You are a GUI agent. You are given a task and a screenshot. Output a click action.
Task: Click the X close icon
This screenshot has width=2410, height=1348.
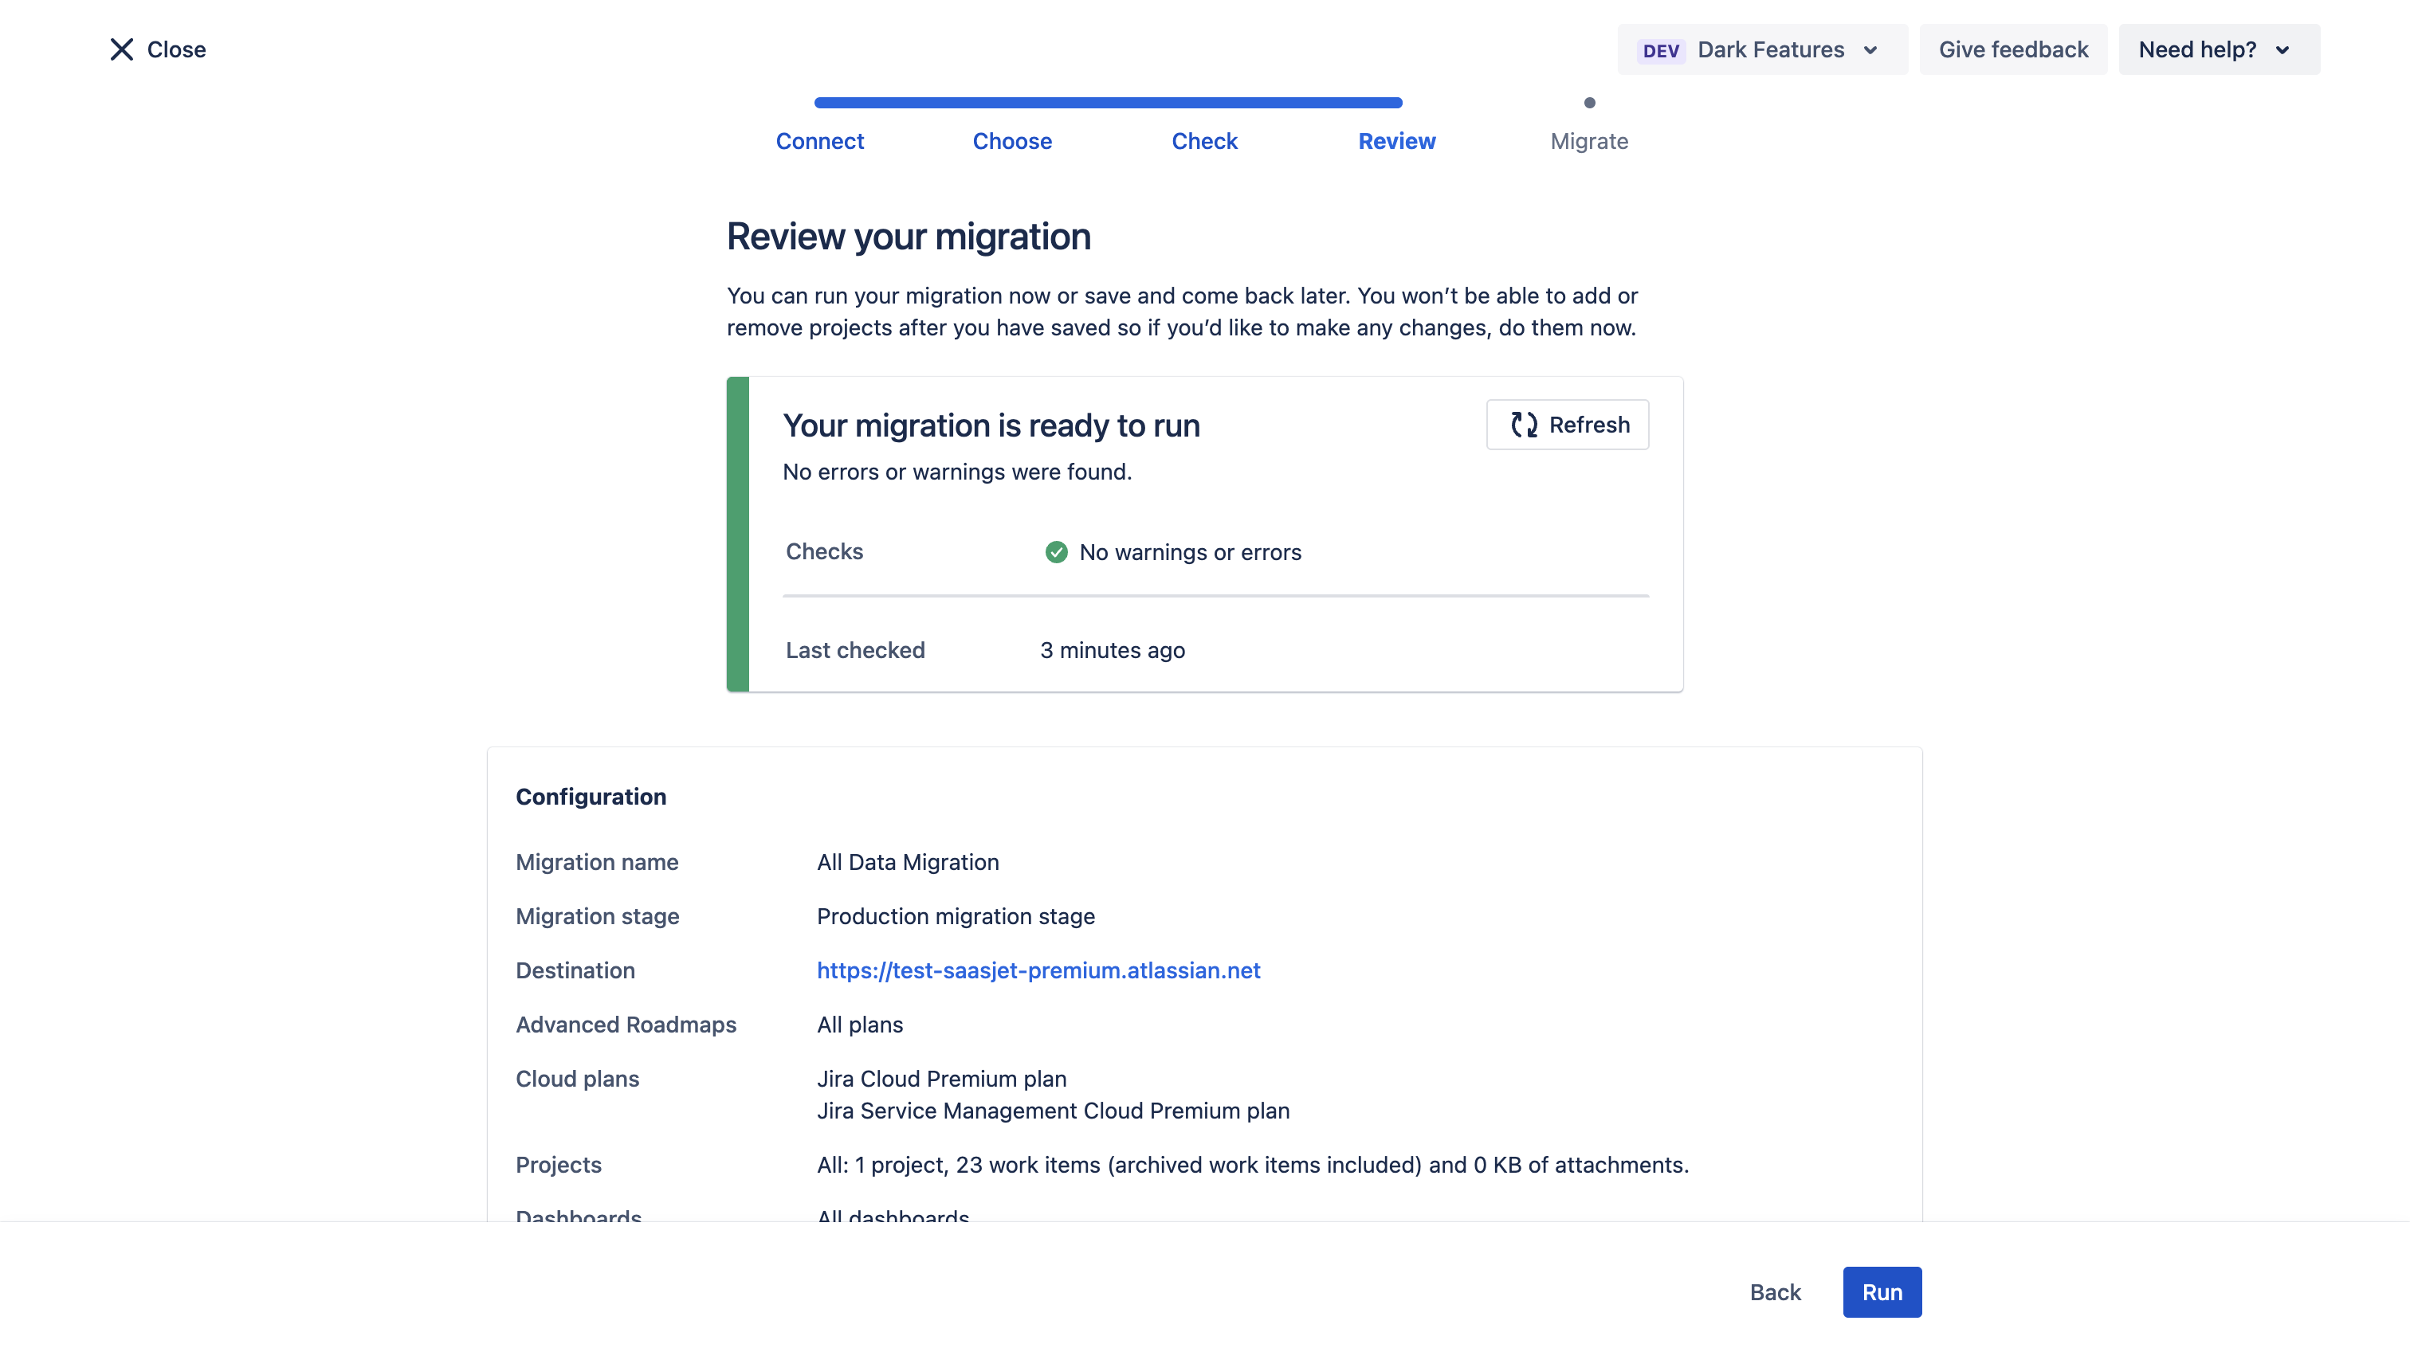122,49
